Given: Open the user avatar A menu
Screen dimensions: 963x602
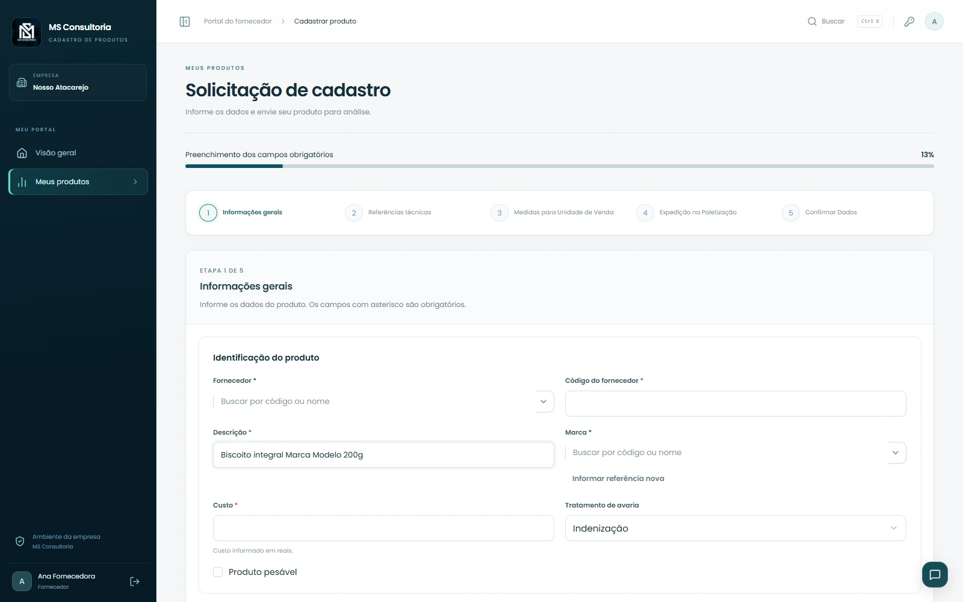Looking at the screenshot, I should pyautogui.click(x=934, y=22).
